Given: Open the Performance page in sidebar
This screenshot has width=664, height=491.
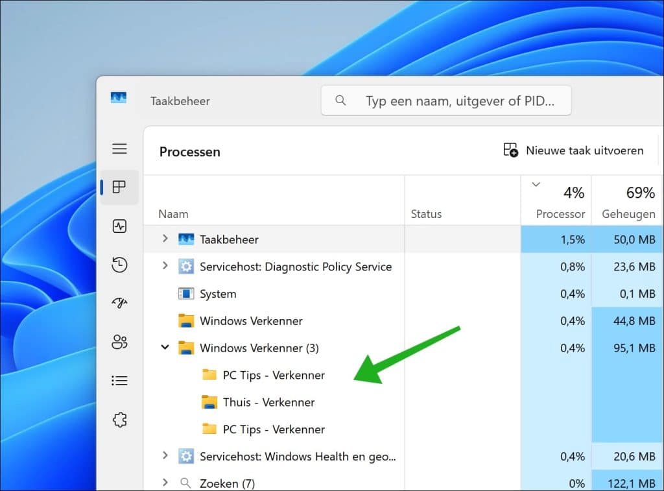Looking at the screenshot, I should pos(119,226).
